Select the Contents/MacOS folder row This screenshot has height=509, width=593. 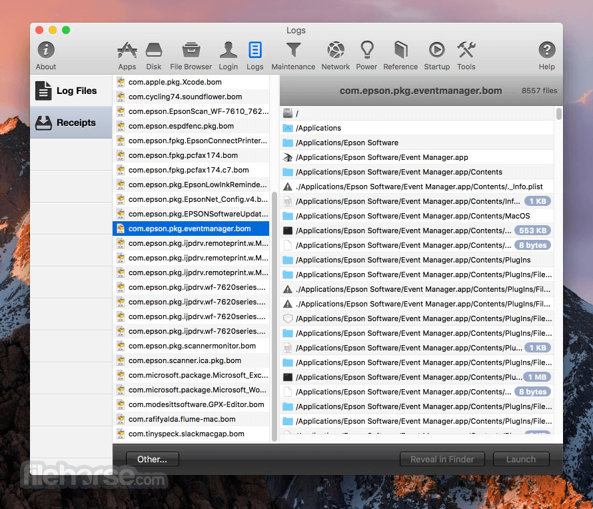(417, 216)
